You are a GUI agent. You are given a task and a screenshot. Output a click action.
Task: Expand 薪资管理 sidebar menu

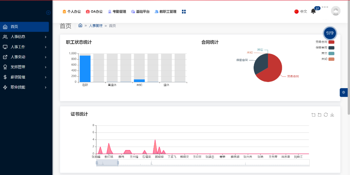point(24,77)
